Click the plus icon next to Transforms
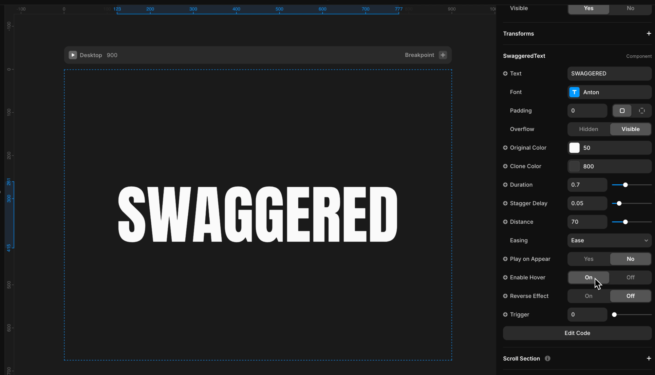Image resolution: width=655 pixels, height=375 pixels. pos(648,33)
